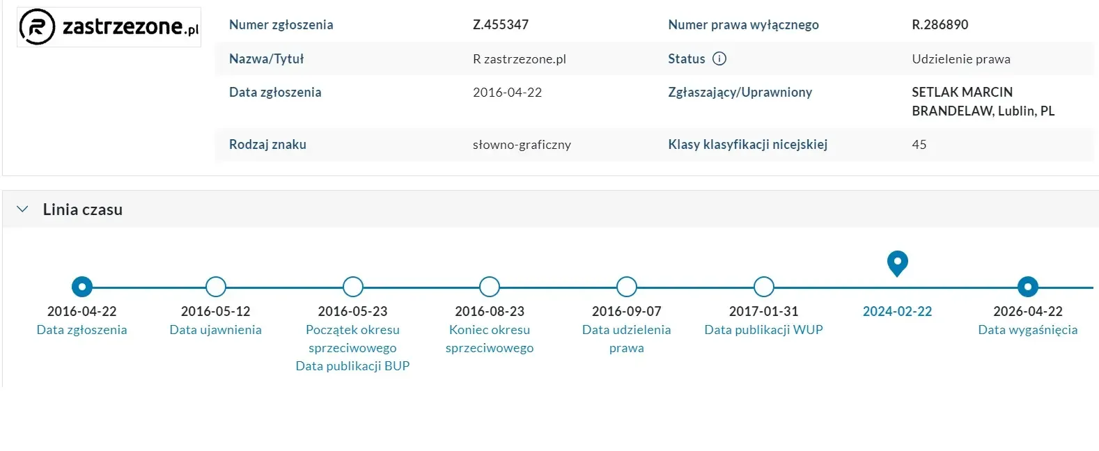Select the filled Data zgłoszenia timeline circle
1099x451 pixels.
81,287
